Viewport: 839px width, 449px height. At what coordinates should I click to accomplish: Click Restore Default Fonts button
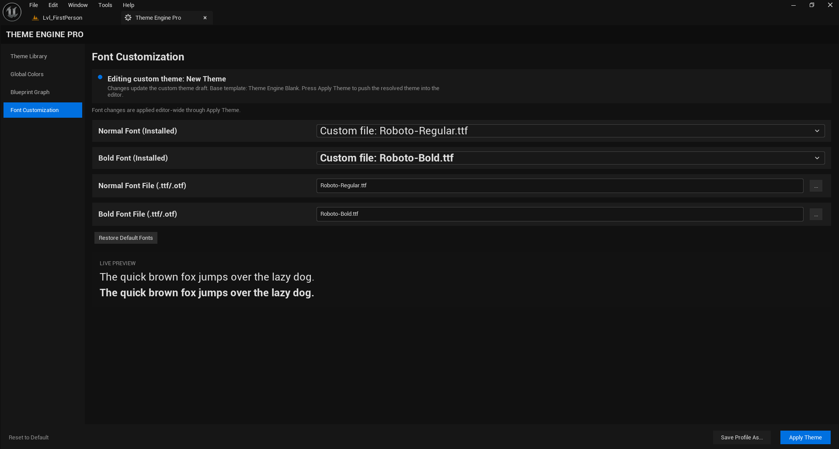pos(126,238)
